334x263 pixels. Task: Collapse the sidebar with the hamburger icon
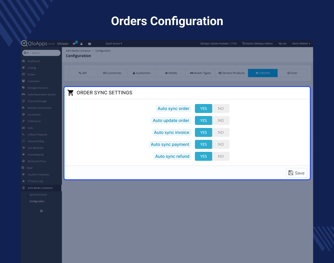point(41,211)
